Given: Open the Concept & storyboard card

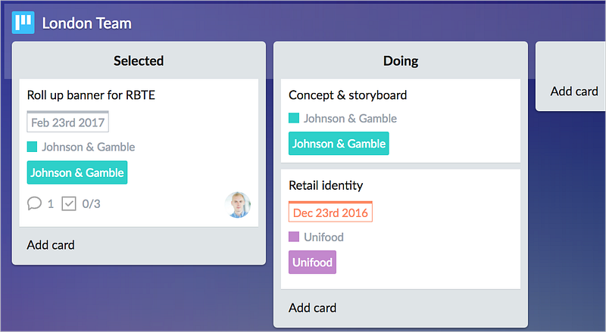Looking at the screenshot, I should pyautogui.click(x=348, y=95).
